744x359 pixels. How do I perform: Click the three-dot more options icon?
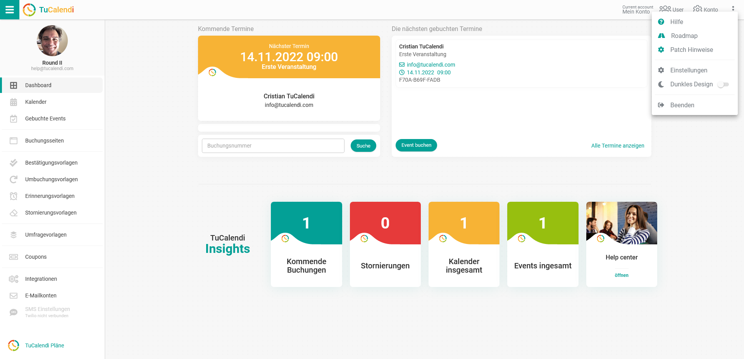click(733, 9)
